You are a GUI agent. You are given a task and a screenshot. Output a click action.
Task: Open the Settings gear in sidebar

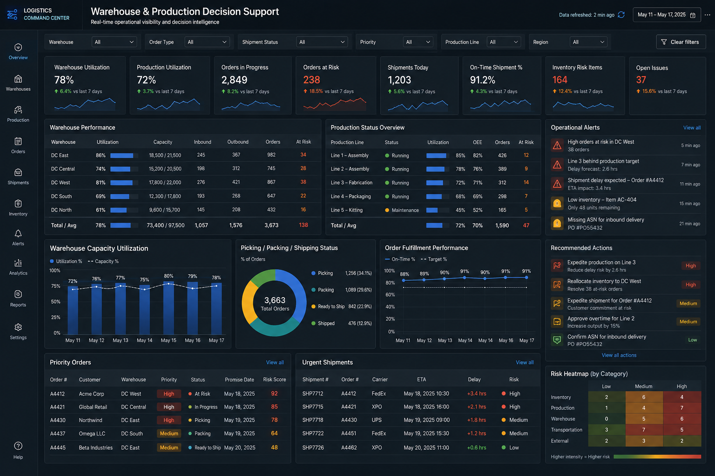18,327
